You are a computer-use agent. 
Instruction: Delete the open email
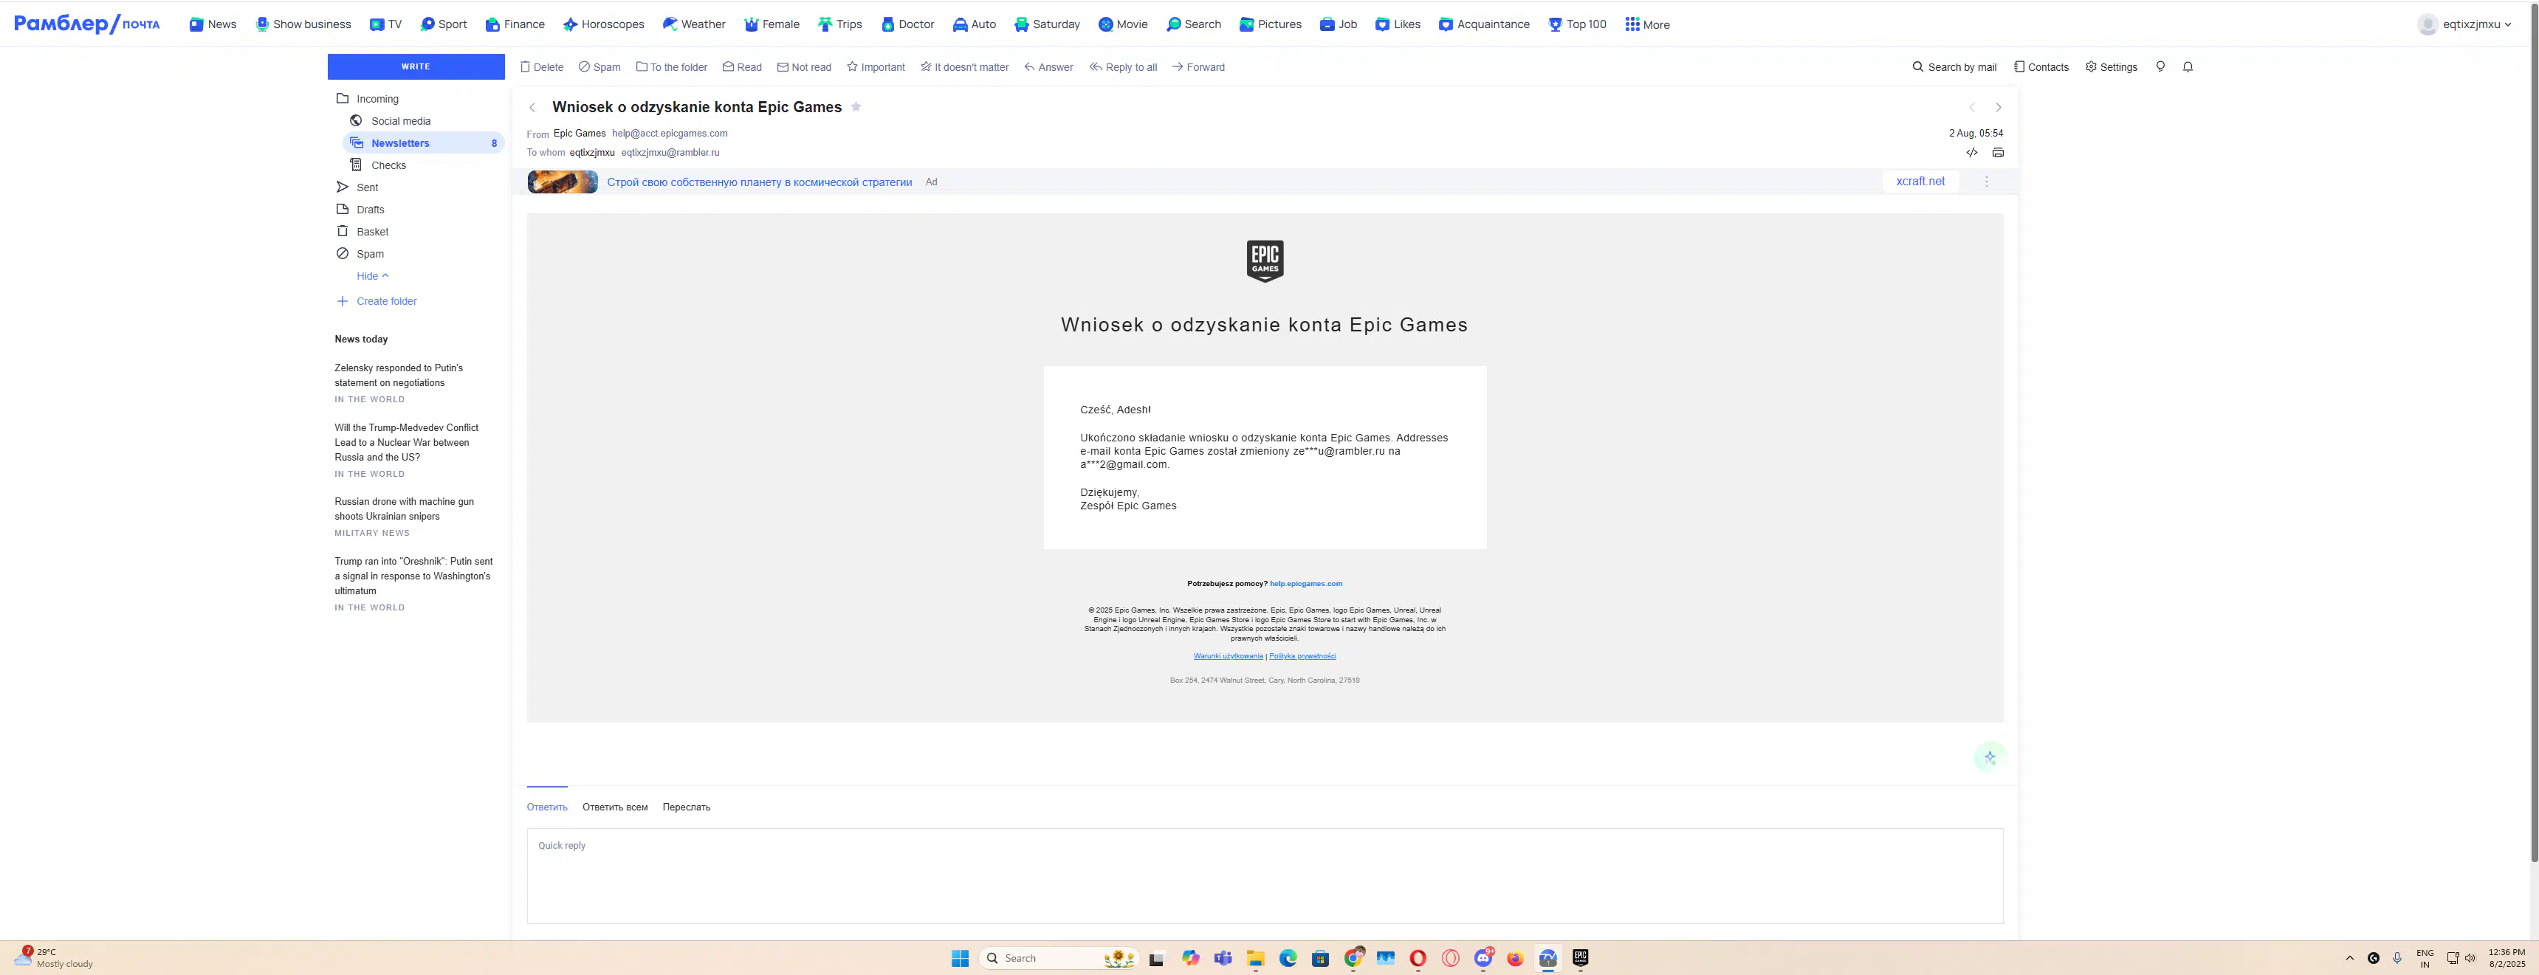[x=542, y=67]
